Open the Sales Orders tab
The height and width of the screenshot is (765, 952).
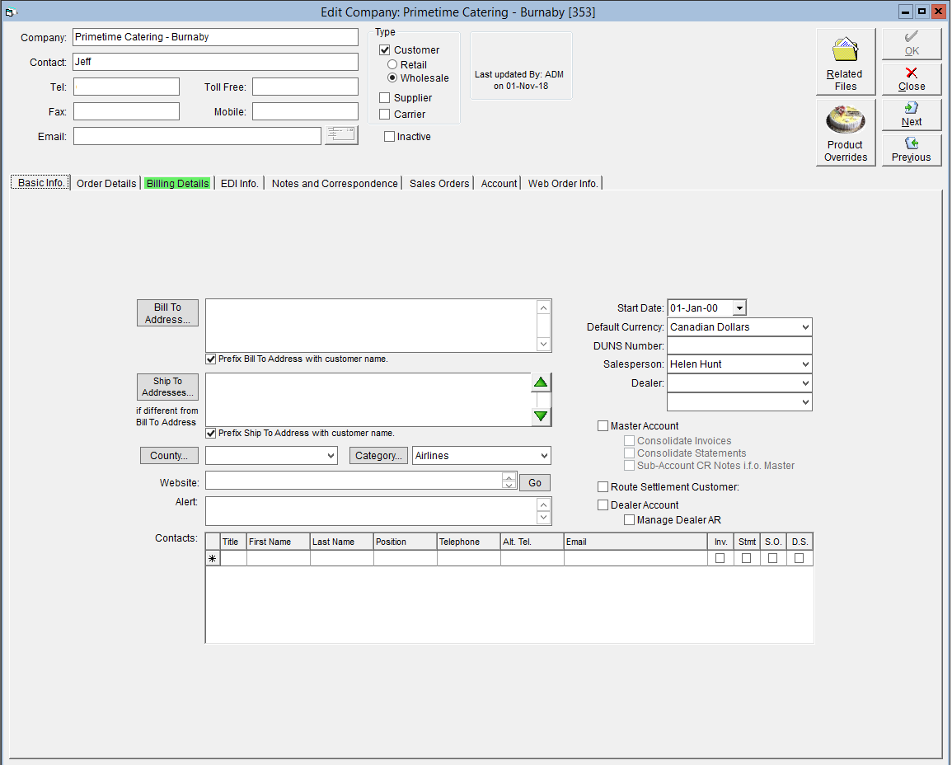click(x=439, y=183)
